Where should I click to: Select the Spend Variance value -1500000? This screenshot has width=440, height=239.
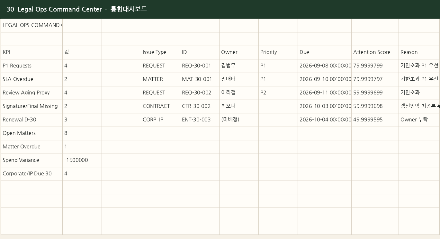(x=82, y=160)
